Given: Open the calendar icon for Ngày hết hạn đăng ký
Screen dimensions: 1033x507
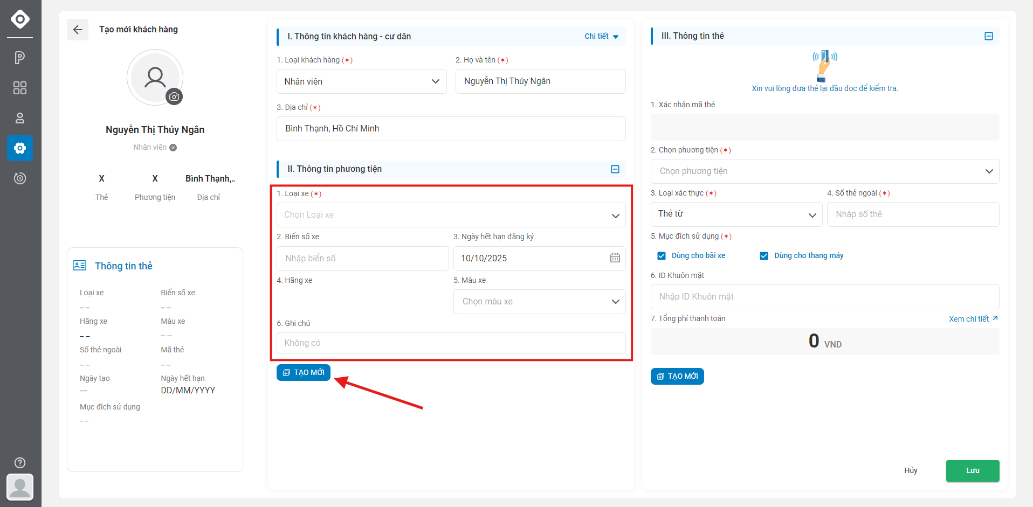Looking at the screenshot, I should pyautogui.click(x=615, y=258).
